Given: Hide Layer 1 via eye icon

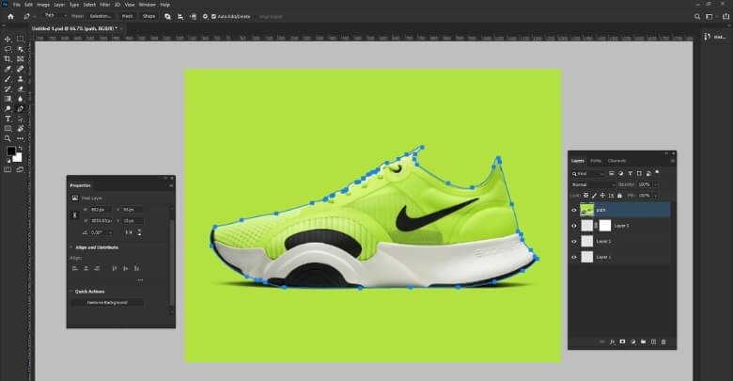Looking at the screenshot, I should click(x=574, y=257).
